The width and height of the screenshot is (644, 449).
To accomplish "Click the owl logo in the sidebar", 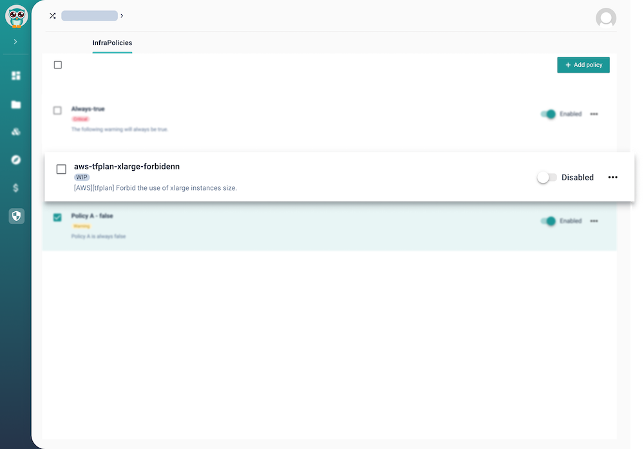I will (16, 16).
